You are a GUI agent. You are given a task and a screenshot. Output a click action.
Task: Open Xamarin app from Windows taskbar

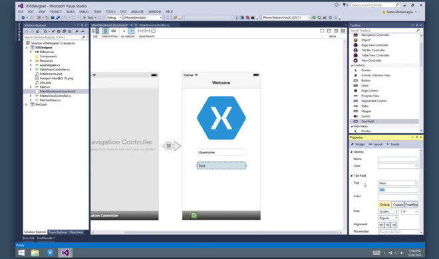point(50,252)
